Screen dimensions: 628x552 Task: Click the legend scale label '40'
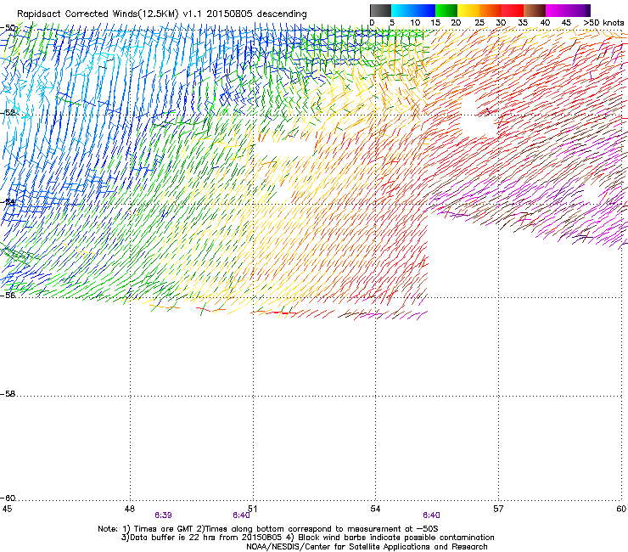click(x=545, y=23)
